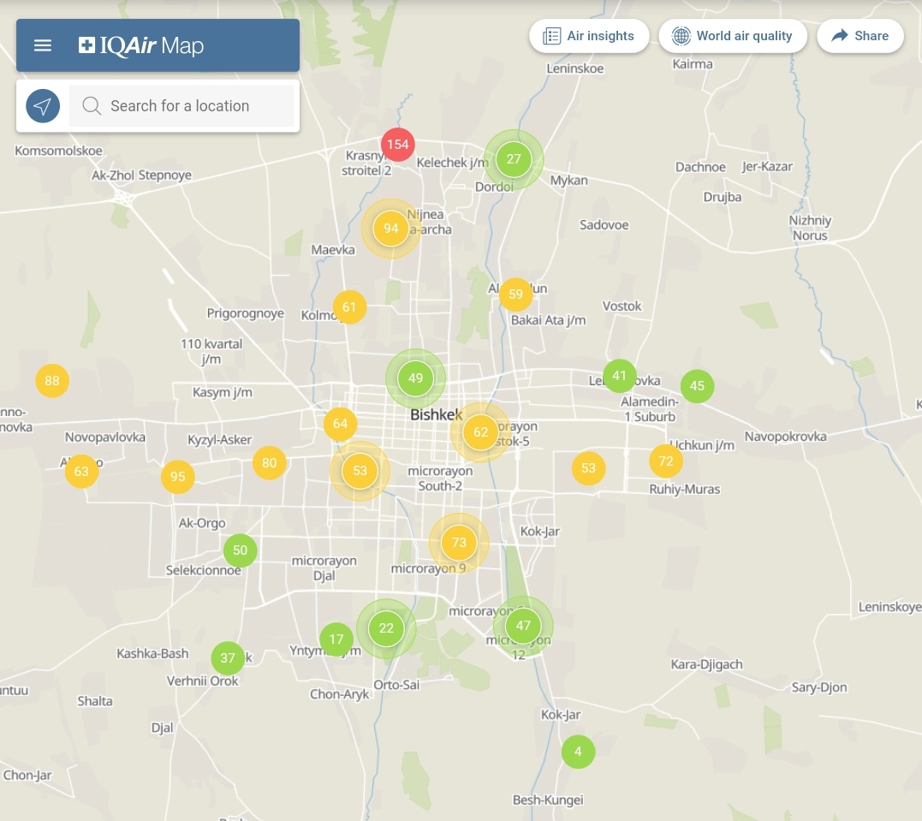Screen dimensions: 922x821
Task: Select the red 154 AQI marker
Action: click(397, 144)
